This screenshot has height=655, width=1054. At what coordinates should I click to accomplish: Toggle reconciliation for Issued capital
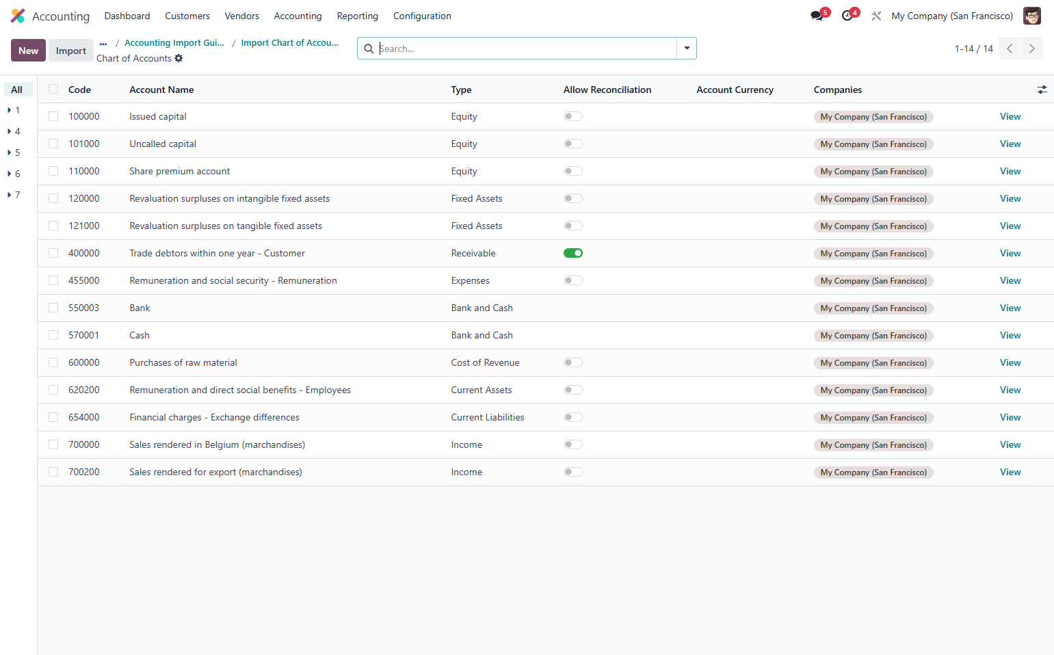coord(573,116)
